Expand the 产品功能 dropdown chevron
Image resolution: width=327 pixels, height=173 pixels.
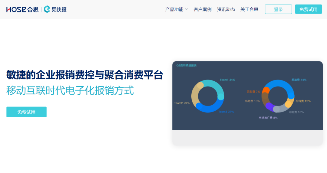[x=187, y=9]
